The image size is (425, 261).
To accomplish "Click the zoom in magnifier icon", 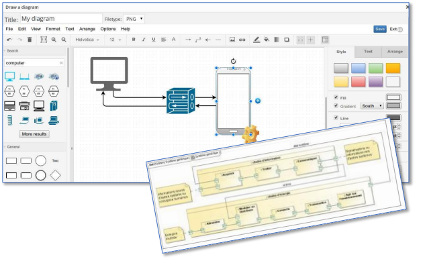I will [x=54, y=40].
